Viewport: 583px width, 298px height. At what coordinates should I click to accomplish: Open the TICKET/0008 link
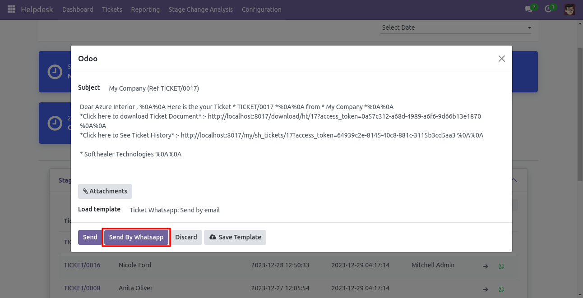(82, 288)
